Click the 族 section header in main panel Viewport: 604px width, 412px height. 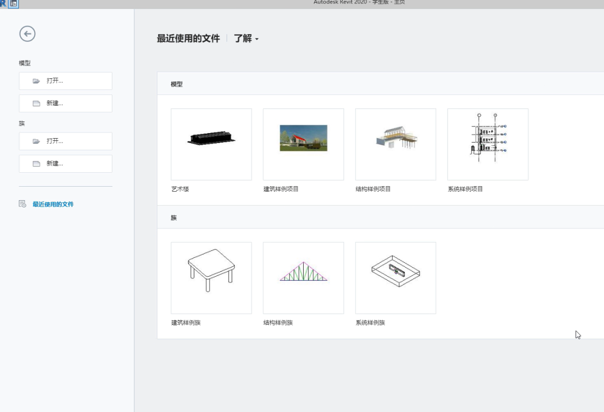coord(174,217)
